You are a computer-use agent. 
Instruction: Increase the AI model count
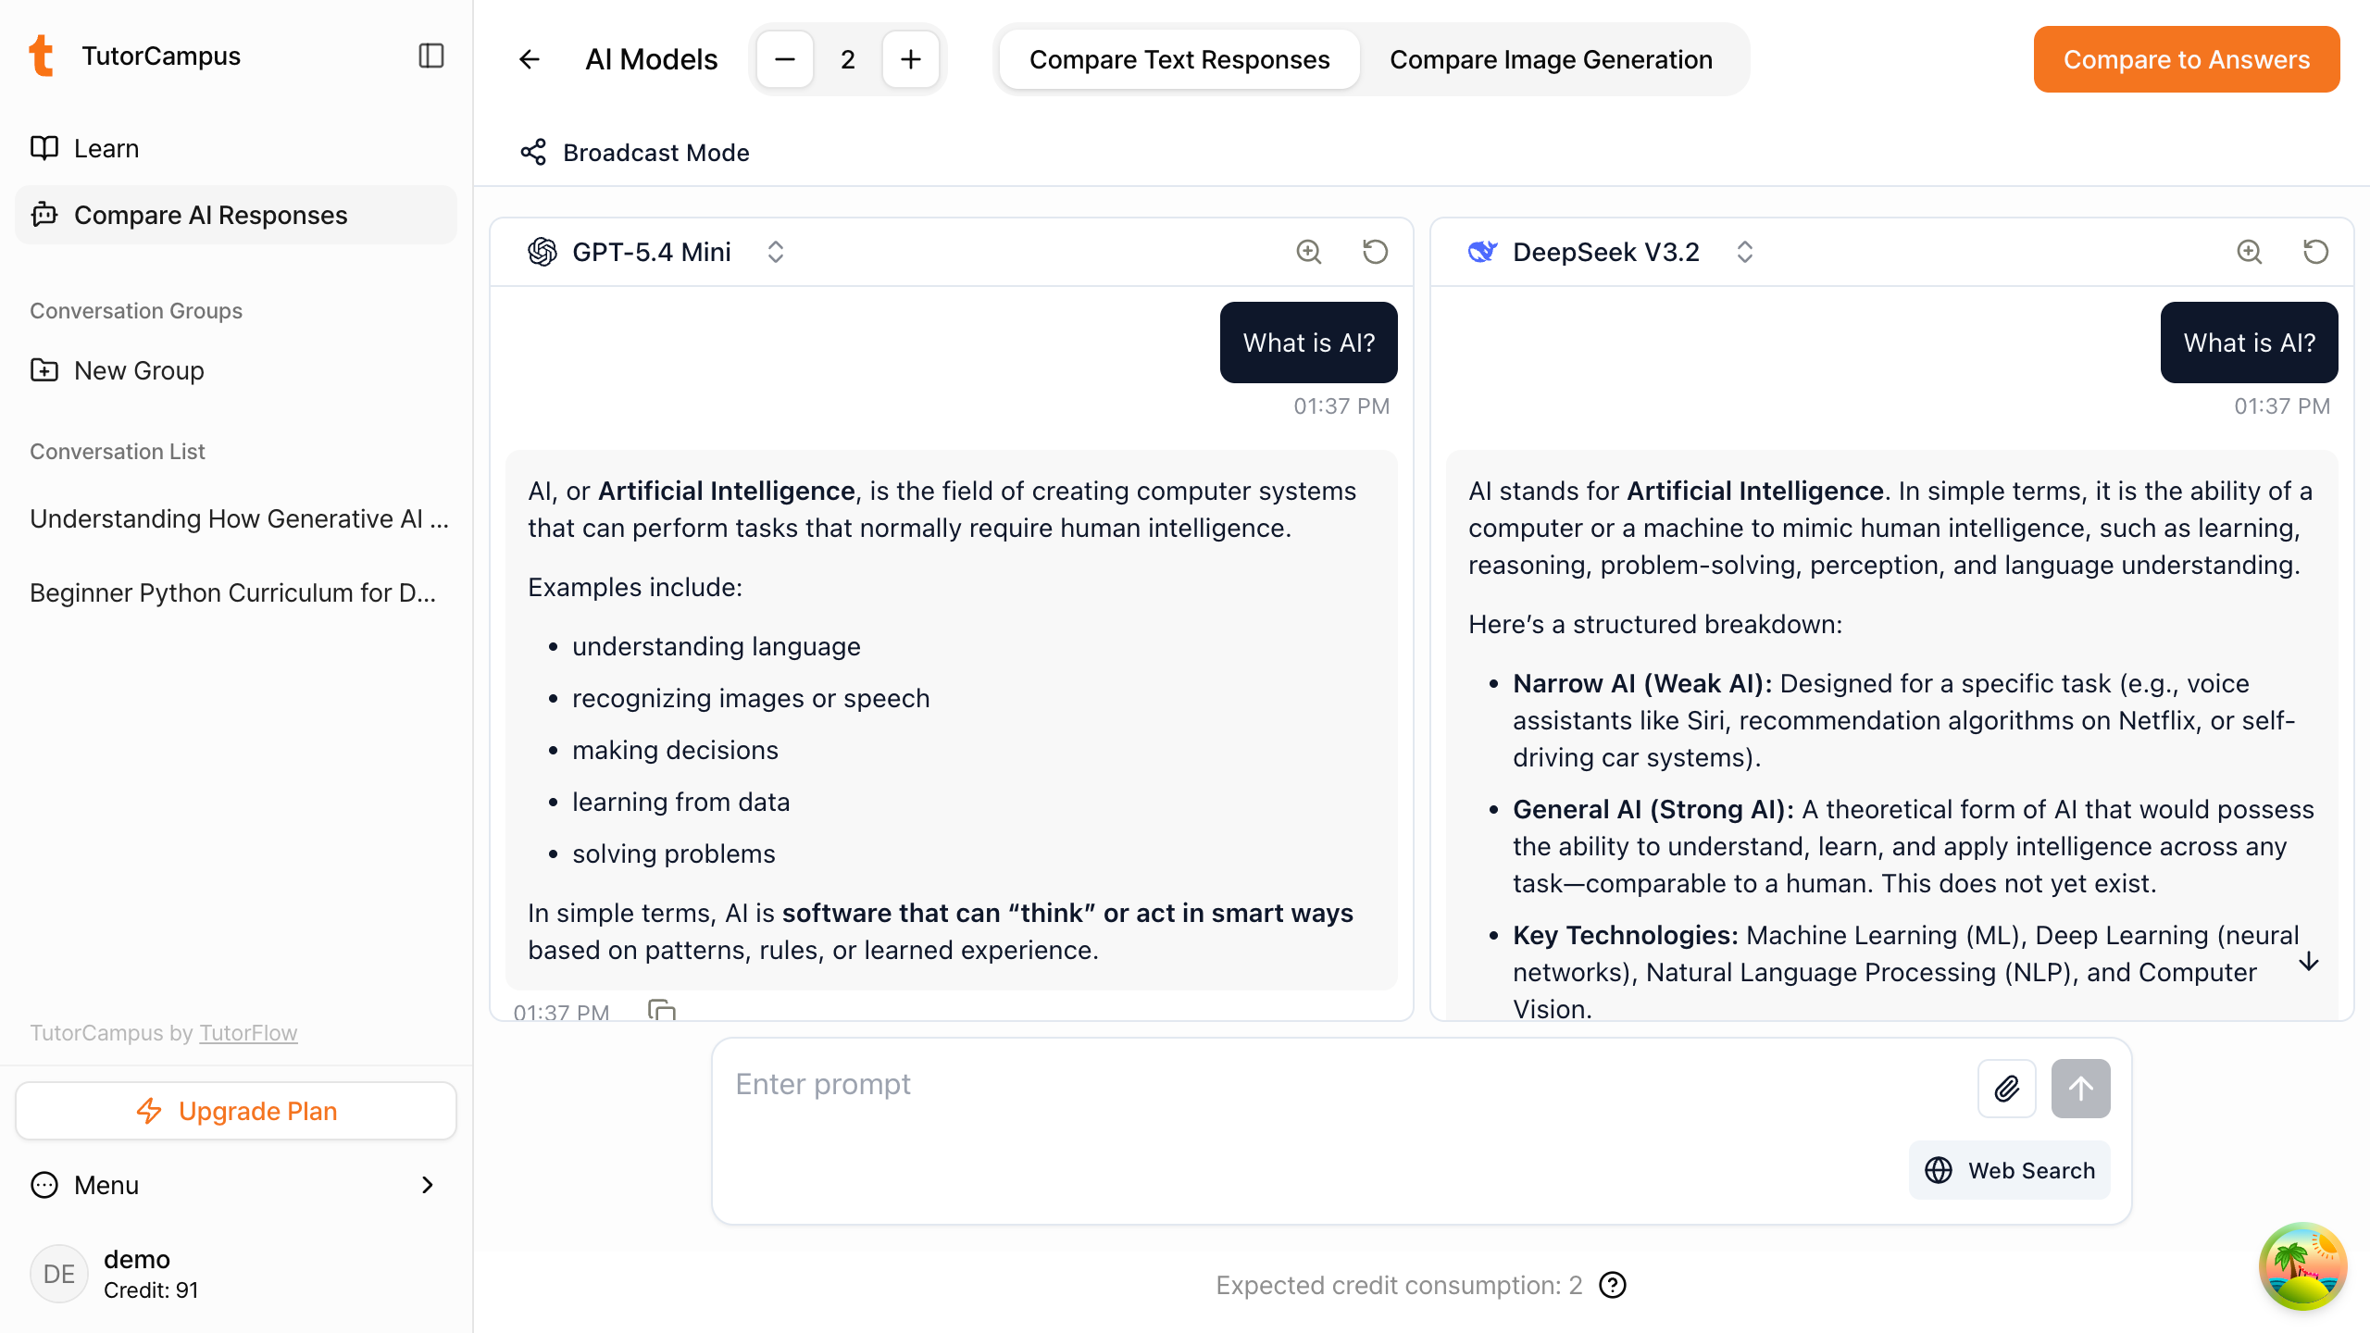pyautogui.click(x=911, y=59)
